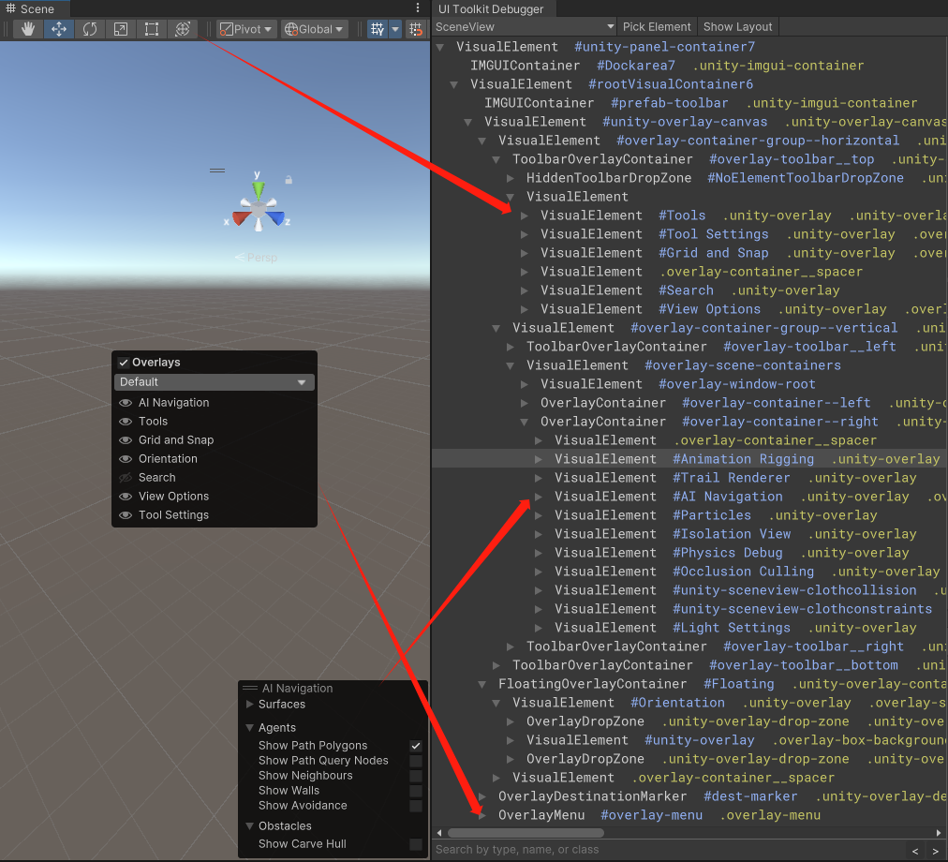Open SceneView panel selector dropdown
Viewport: 948px width, 862px height.
[x=525, y=26]
